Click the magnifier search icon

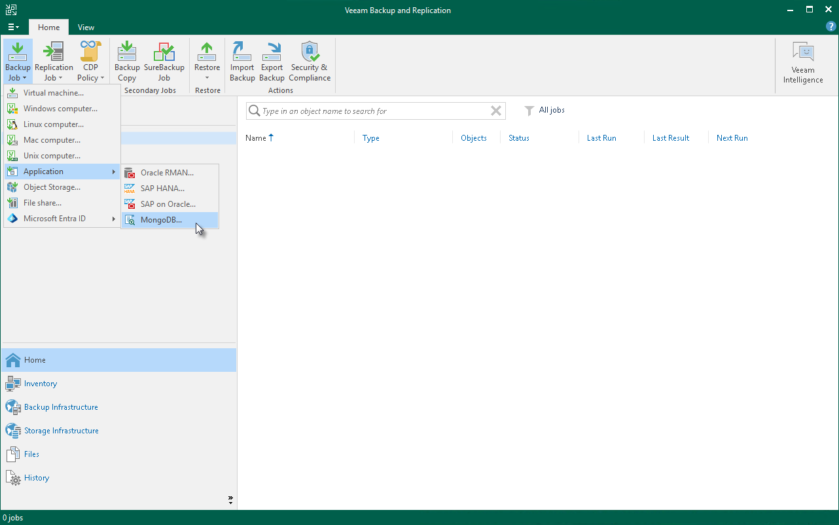point(254,111)
